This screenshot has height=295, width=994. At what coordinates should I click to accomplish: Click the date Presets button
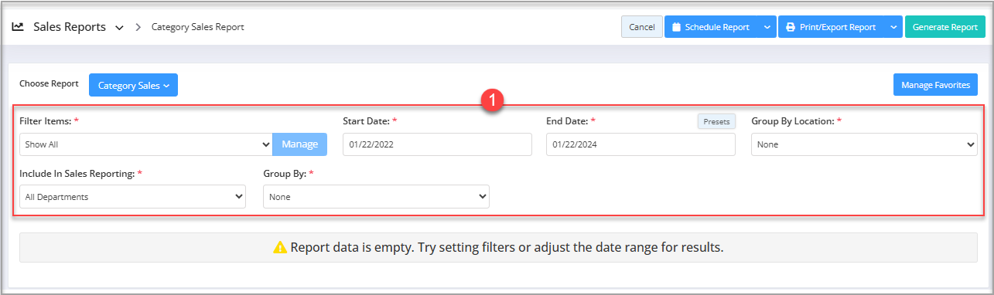click(x=716, y=121)
